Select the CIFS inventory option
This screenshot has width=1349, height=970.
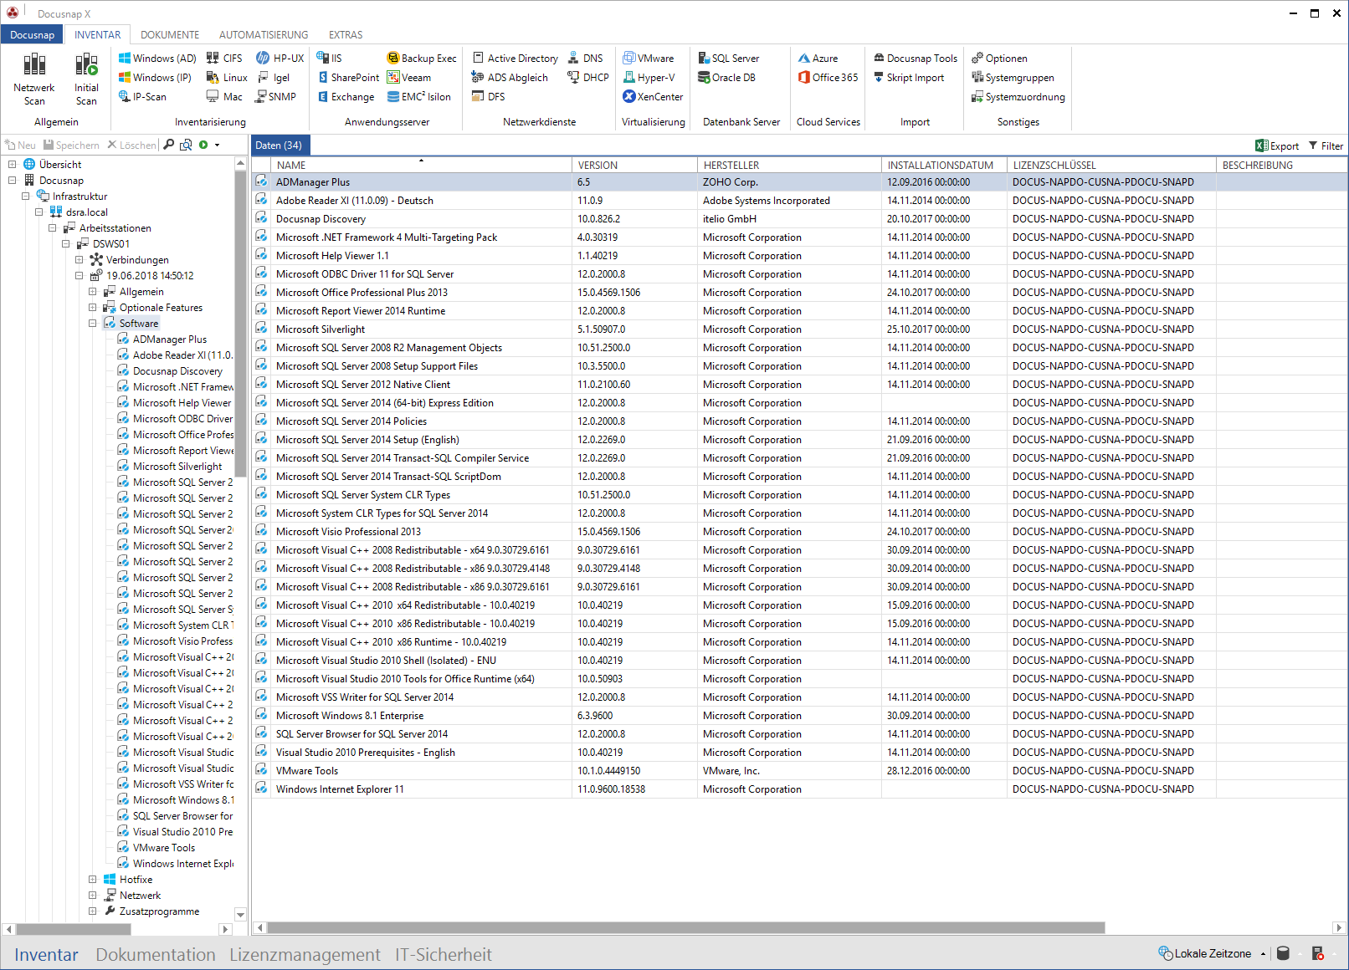225,59
